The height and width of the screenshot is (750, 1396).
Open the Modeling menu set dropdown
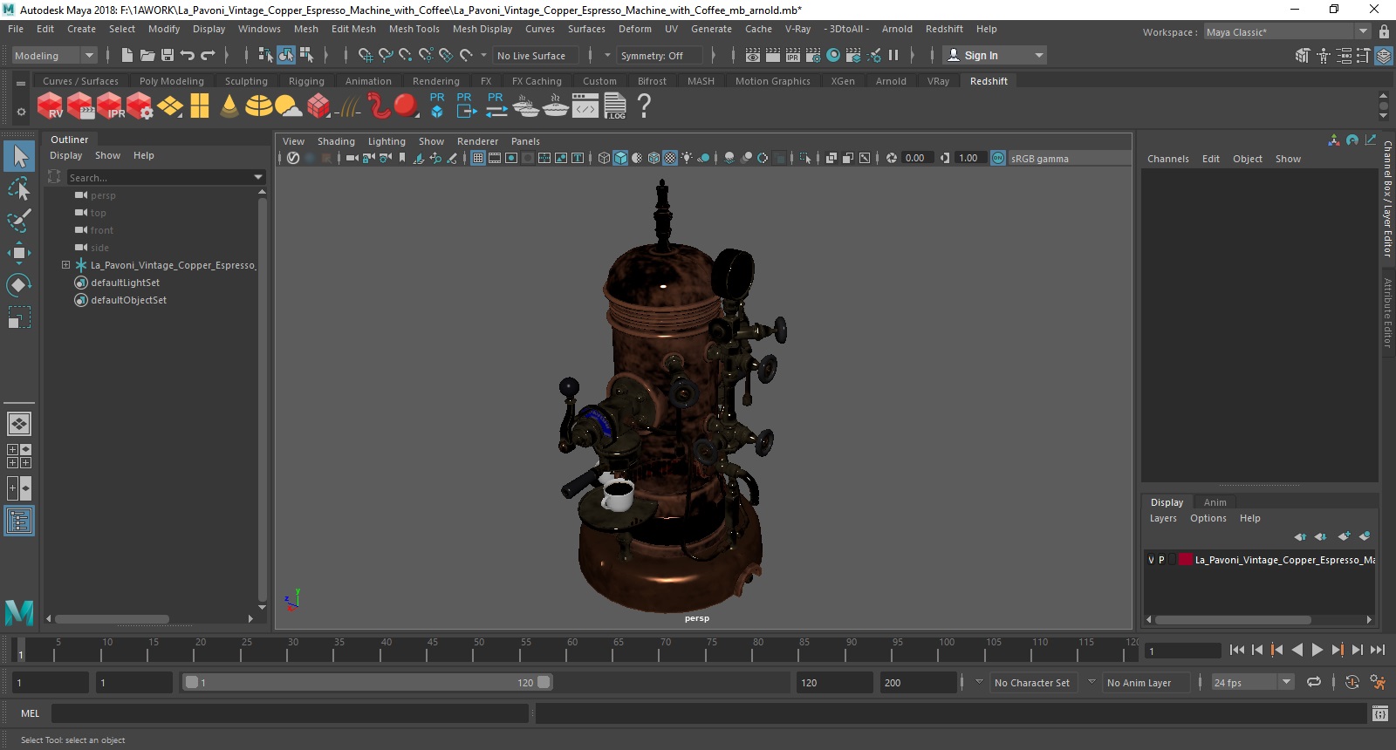tap(53, 55)
